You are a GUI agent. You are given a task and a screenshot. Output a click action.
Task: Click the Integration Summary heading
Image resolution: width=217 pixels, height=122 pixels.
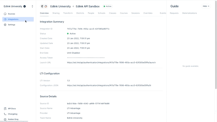tap(52, 22)
